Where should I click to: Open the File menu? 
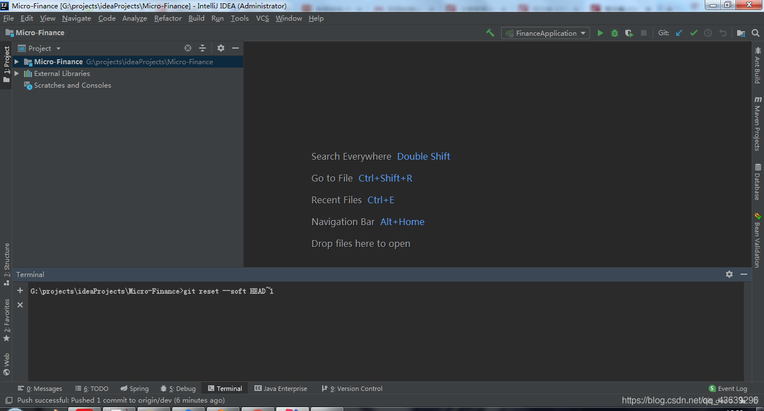point(8,18)
